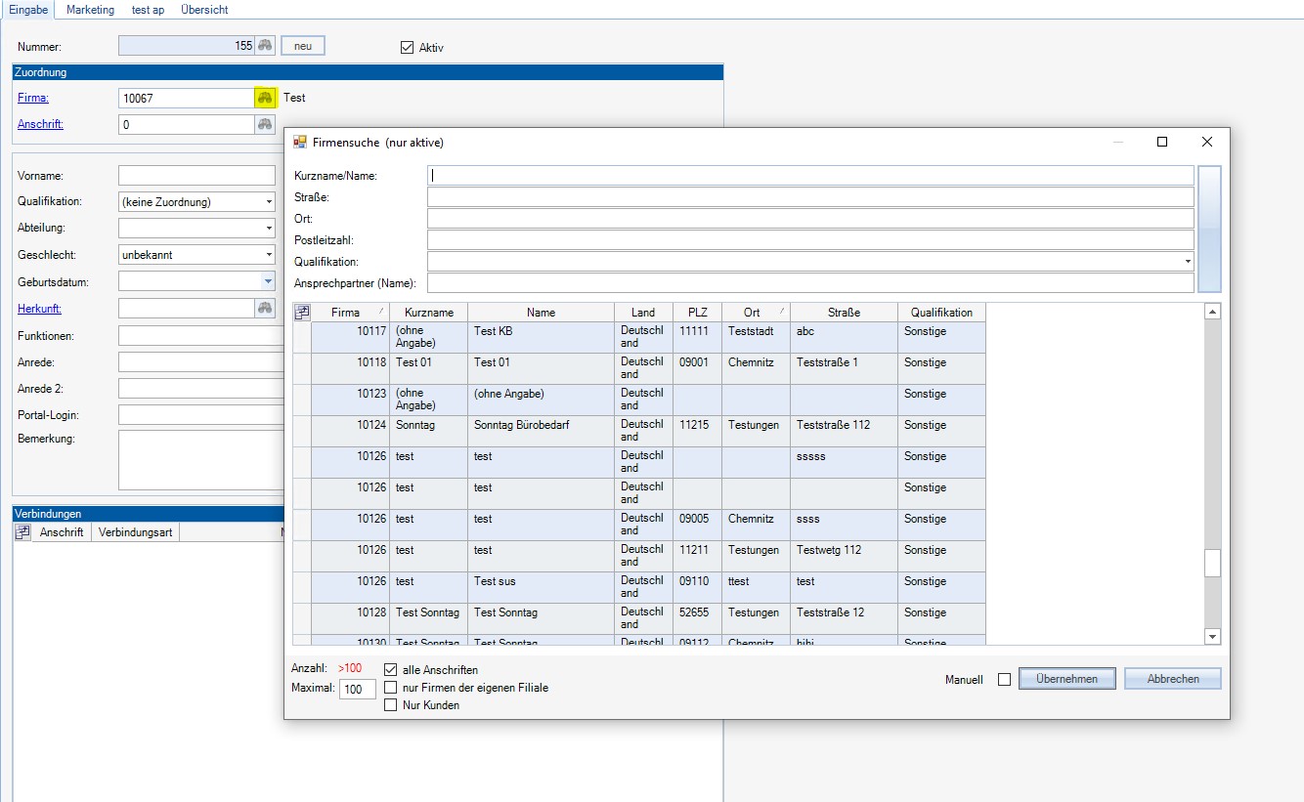Screen dimensions: 1304x802
Task: Switch to the Marketing tab
Action: 90,10
